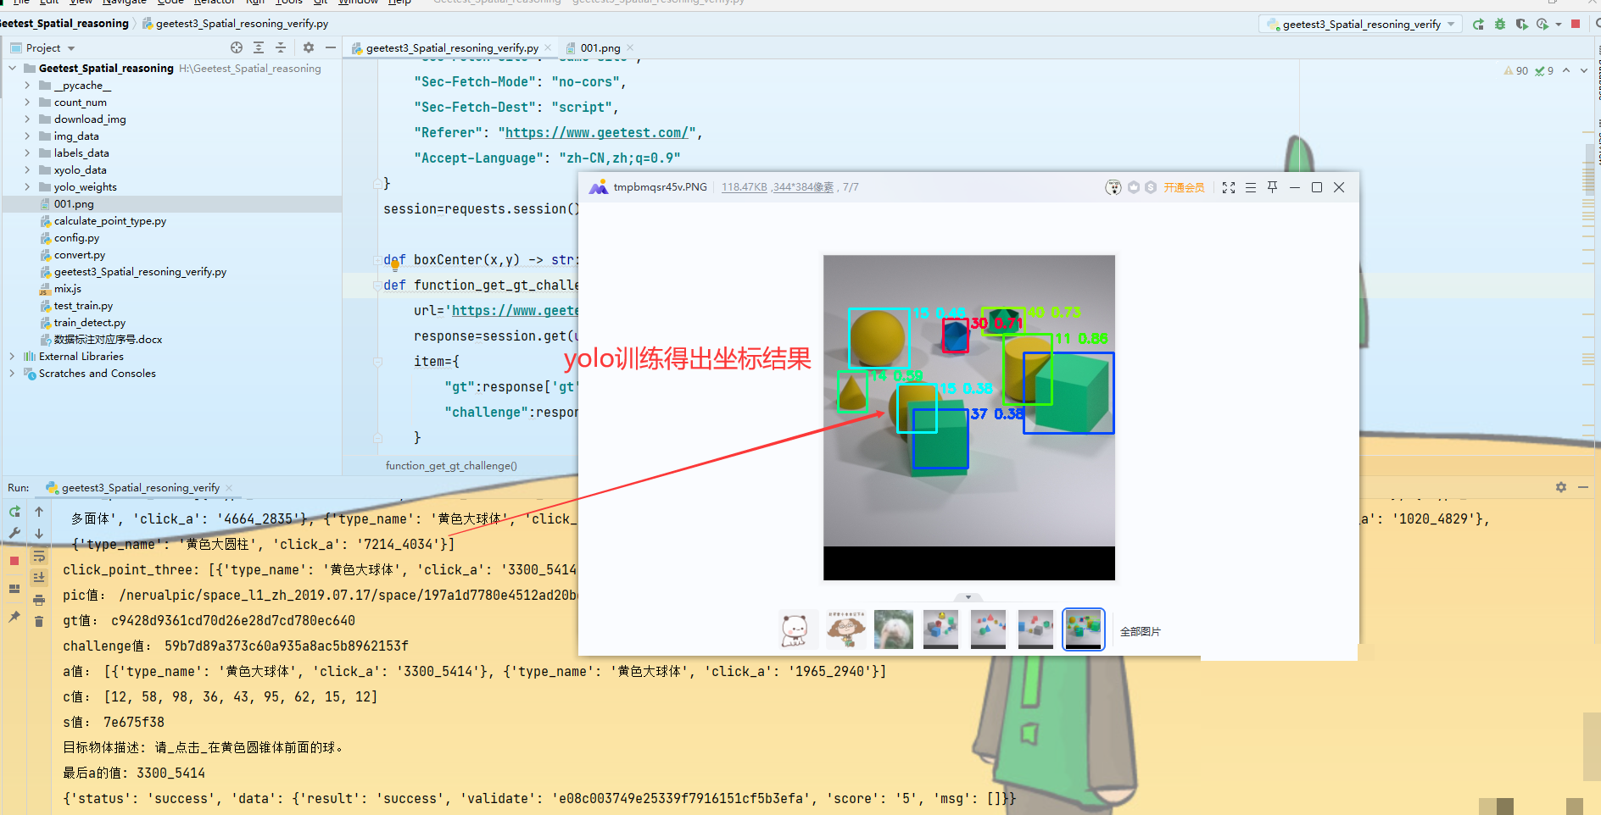Open Run panel gear settings on the right
Screen dimensions: 1601x815
pyautogui.click(x=1561, y=487)
